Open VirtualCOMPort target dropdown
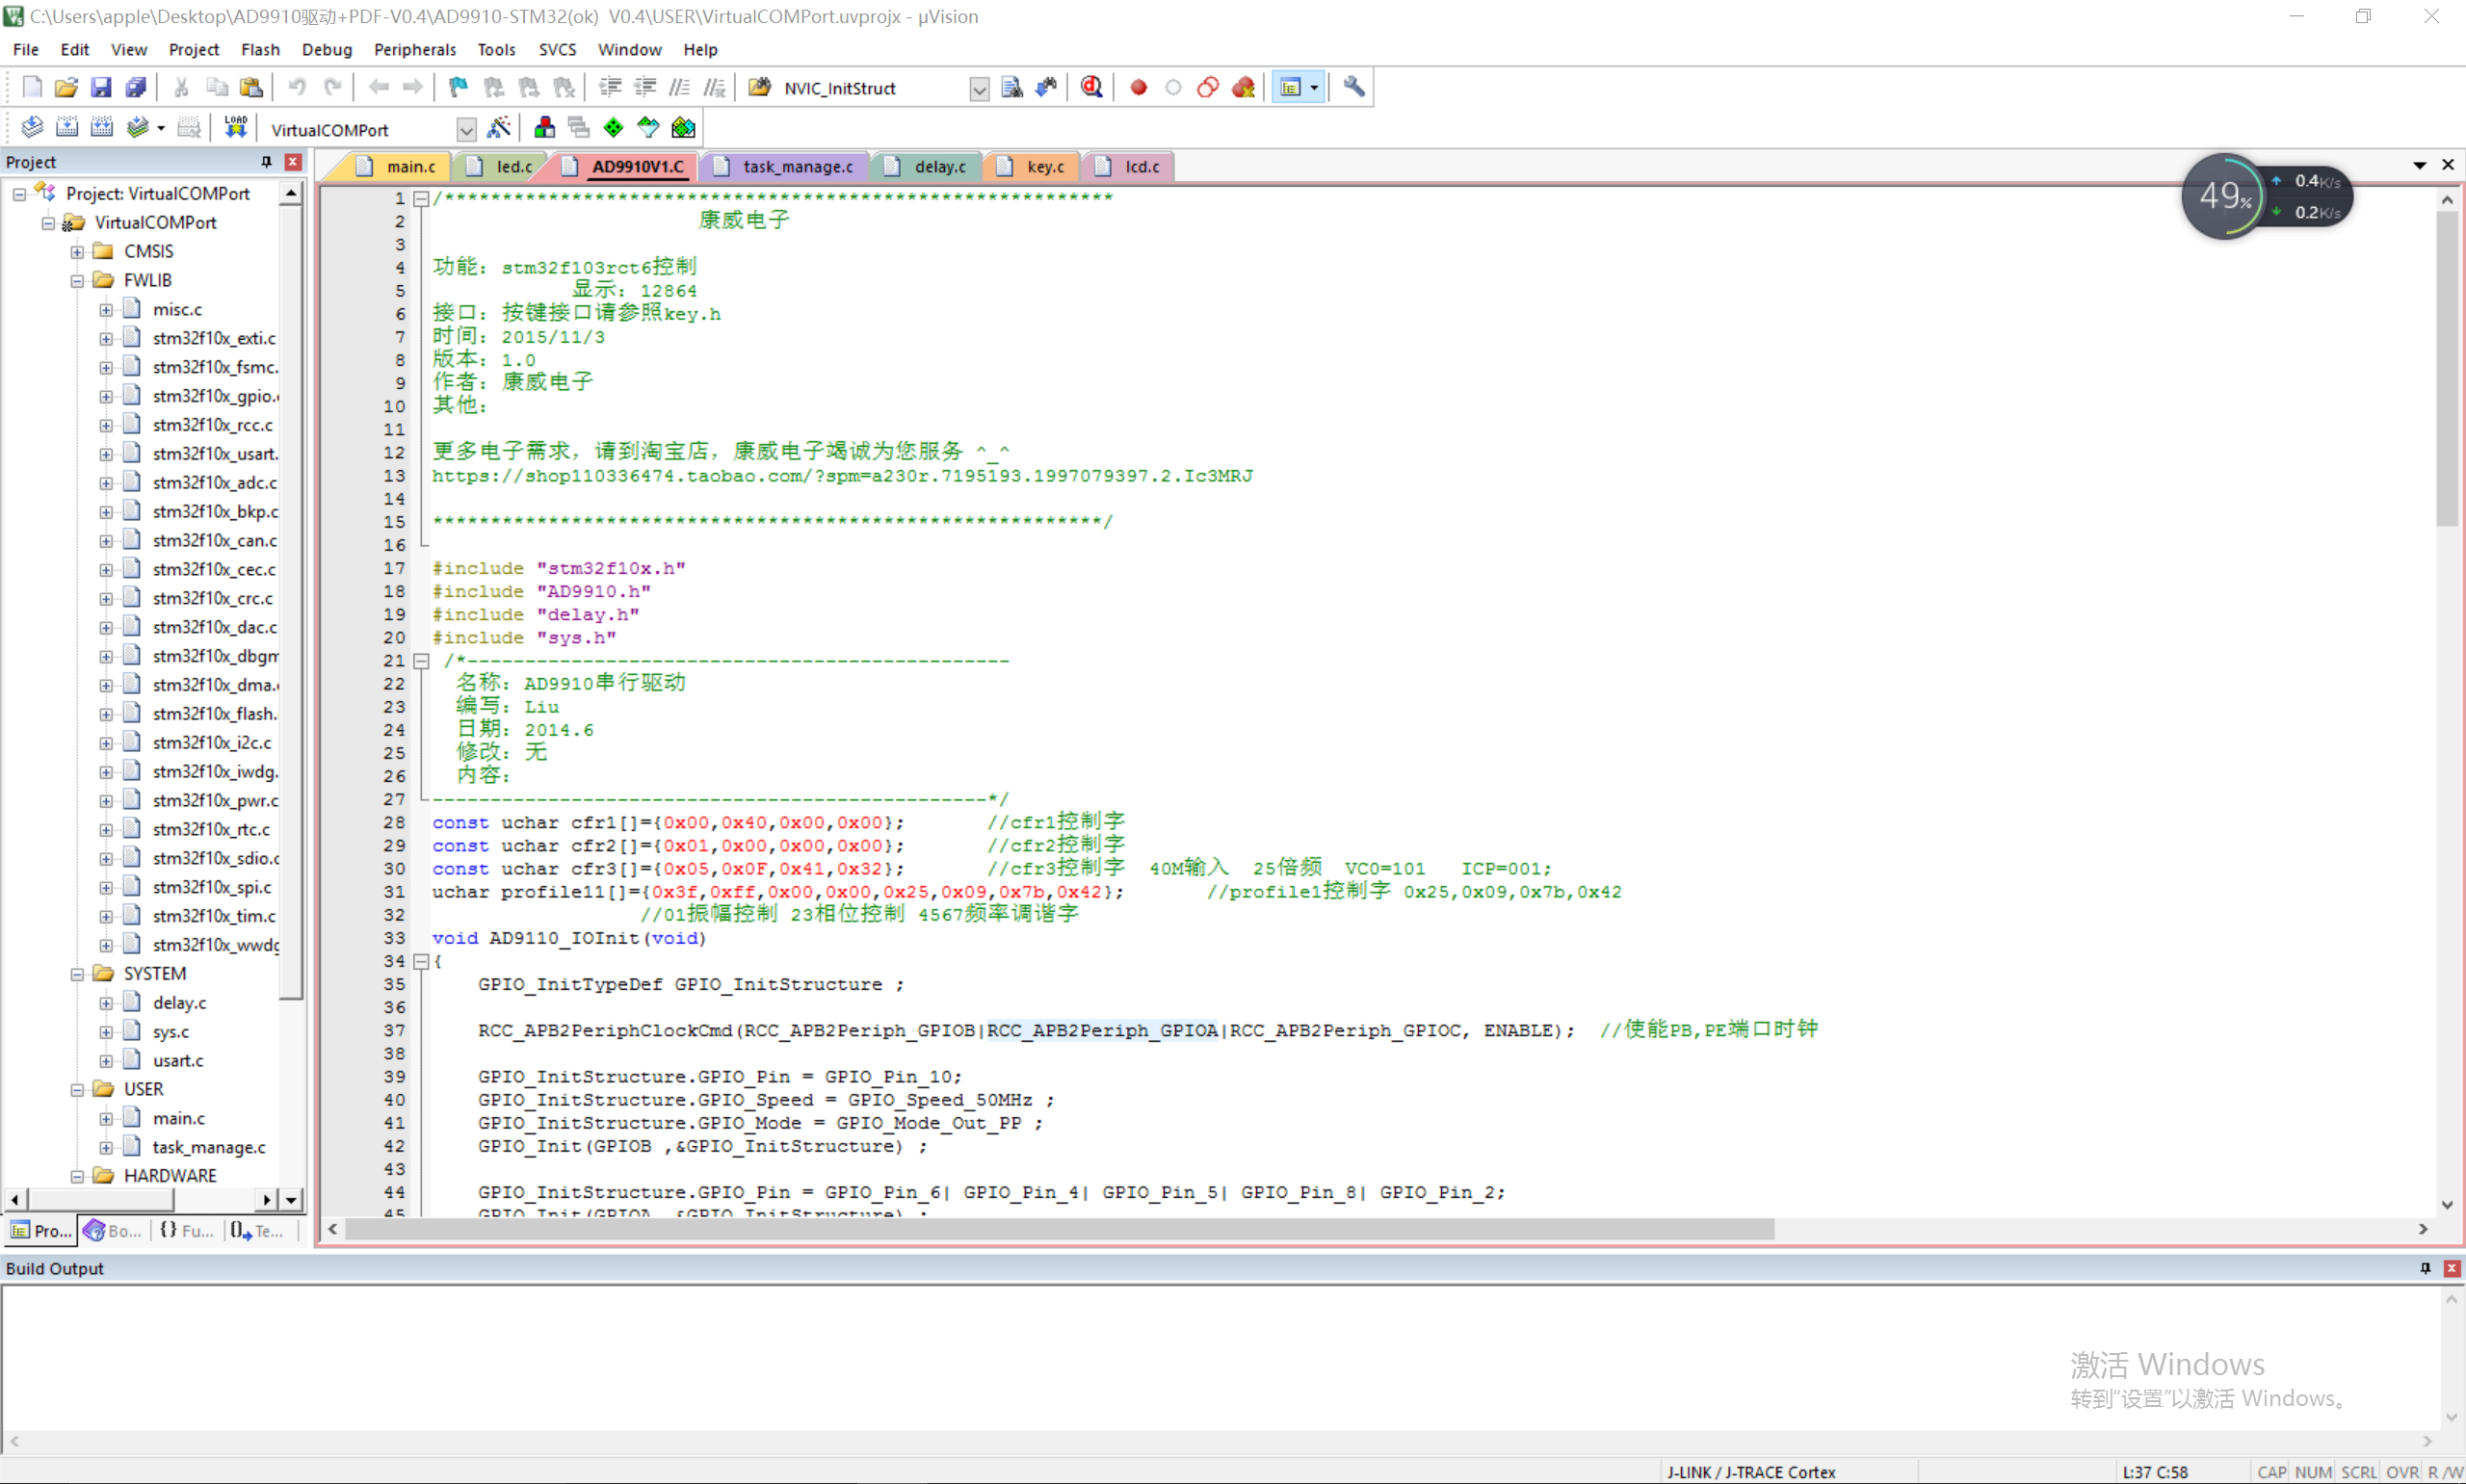This screenshot has height=1484, width=2466. 466,130
